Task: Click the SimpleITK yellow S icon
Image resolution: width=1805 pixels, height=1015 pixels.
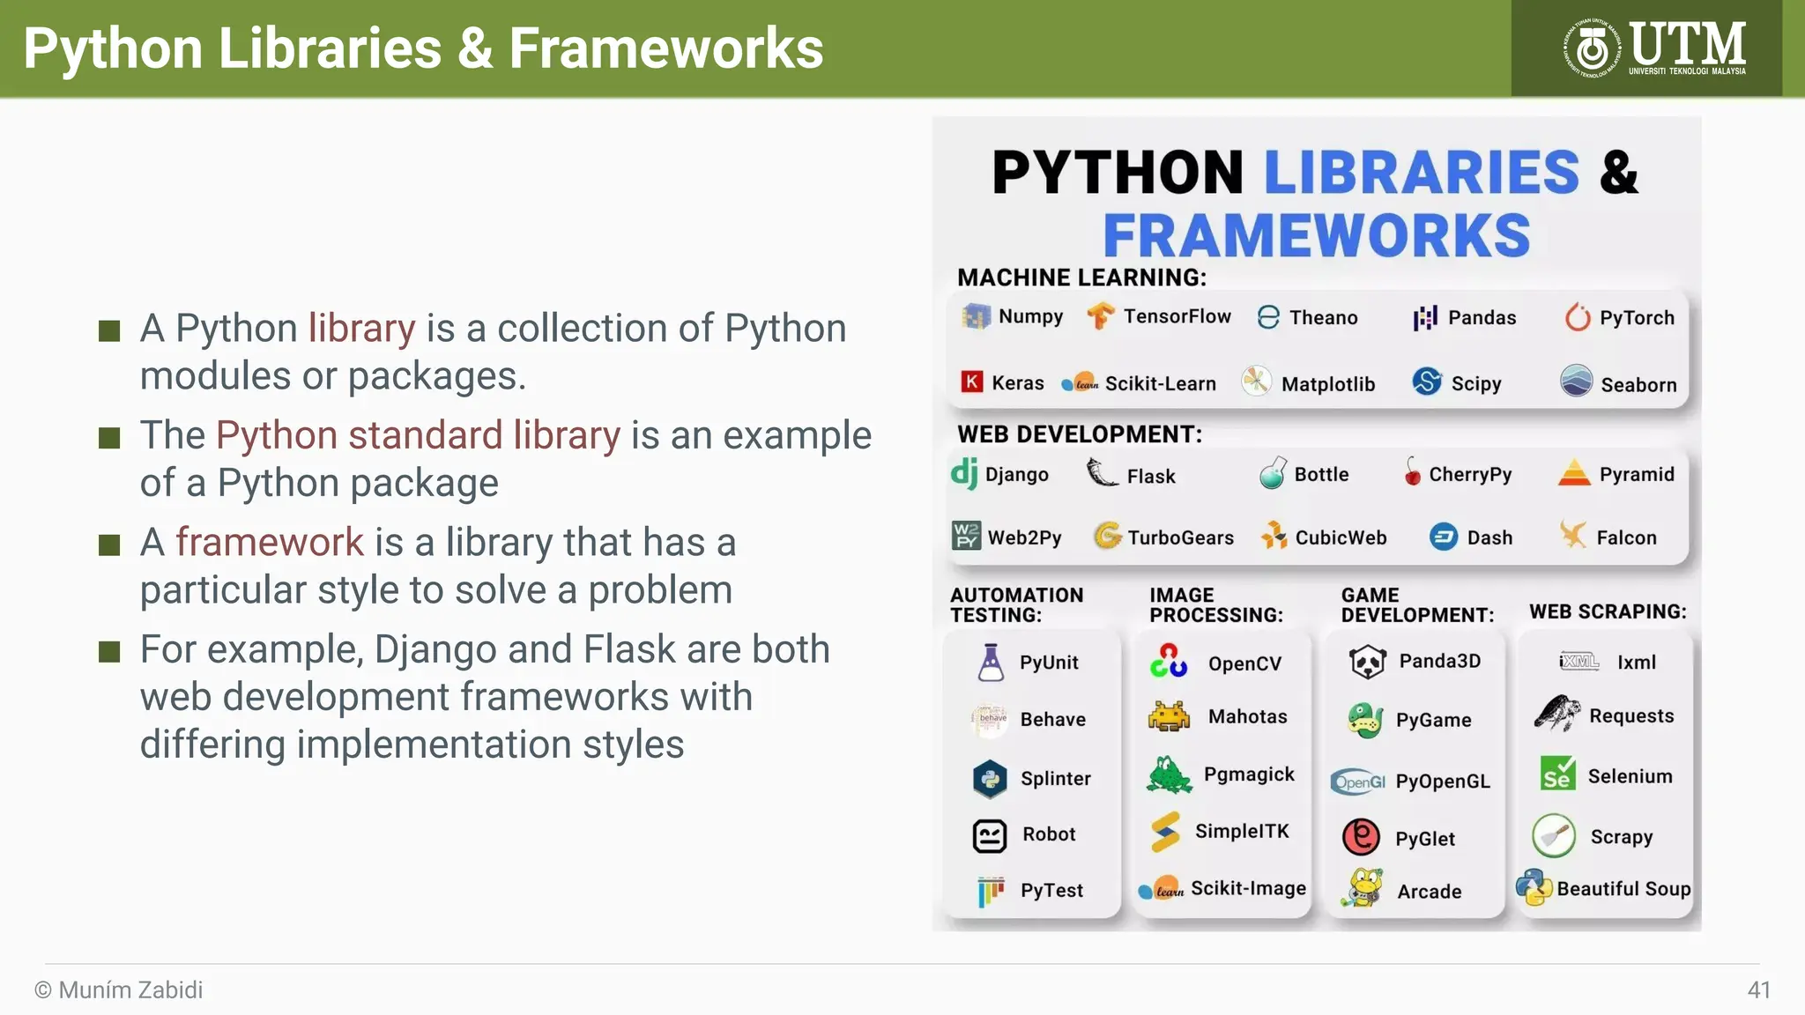Action: (1165, 833)
